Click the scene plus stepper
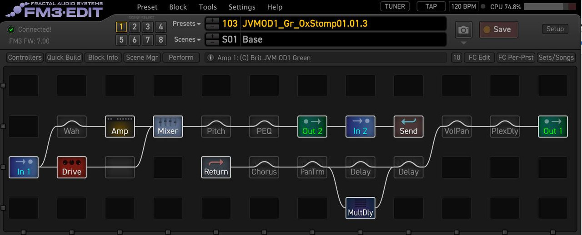The height and width of the screenshot is (235, 582). [x=212, y=36]
